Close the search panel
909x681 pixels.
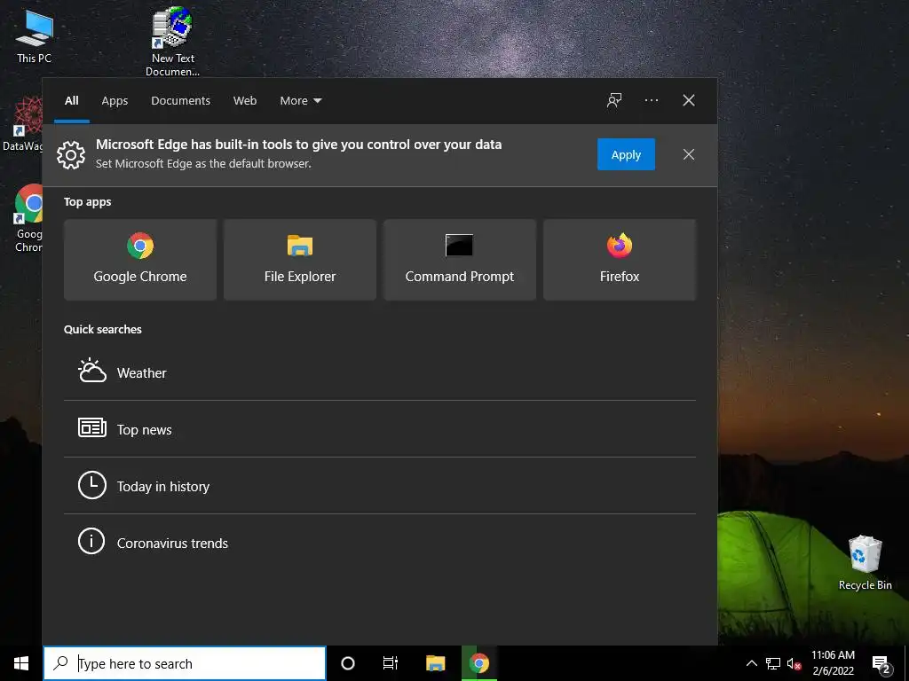click(x=688, y=100)
